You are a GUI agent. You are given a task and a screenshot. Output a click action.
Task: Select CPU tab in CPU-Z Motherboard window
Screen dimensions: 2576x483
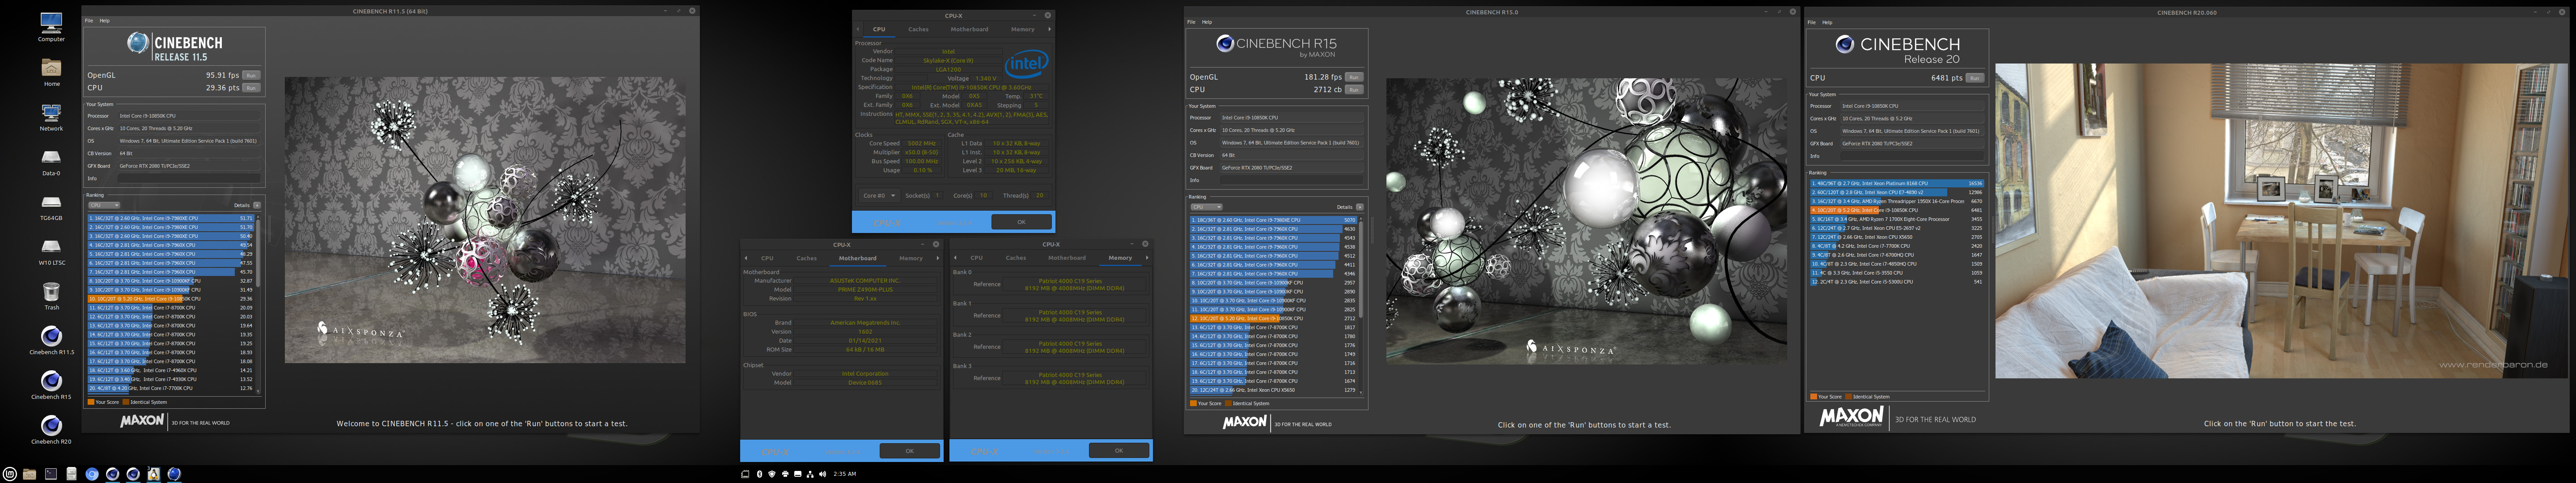point(767,258)
